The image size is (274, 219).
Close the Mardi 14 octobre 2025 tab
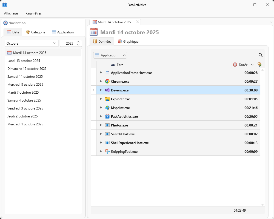(x=138, y=22)
